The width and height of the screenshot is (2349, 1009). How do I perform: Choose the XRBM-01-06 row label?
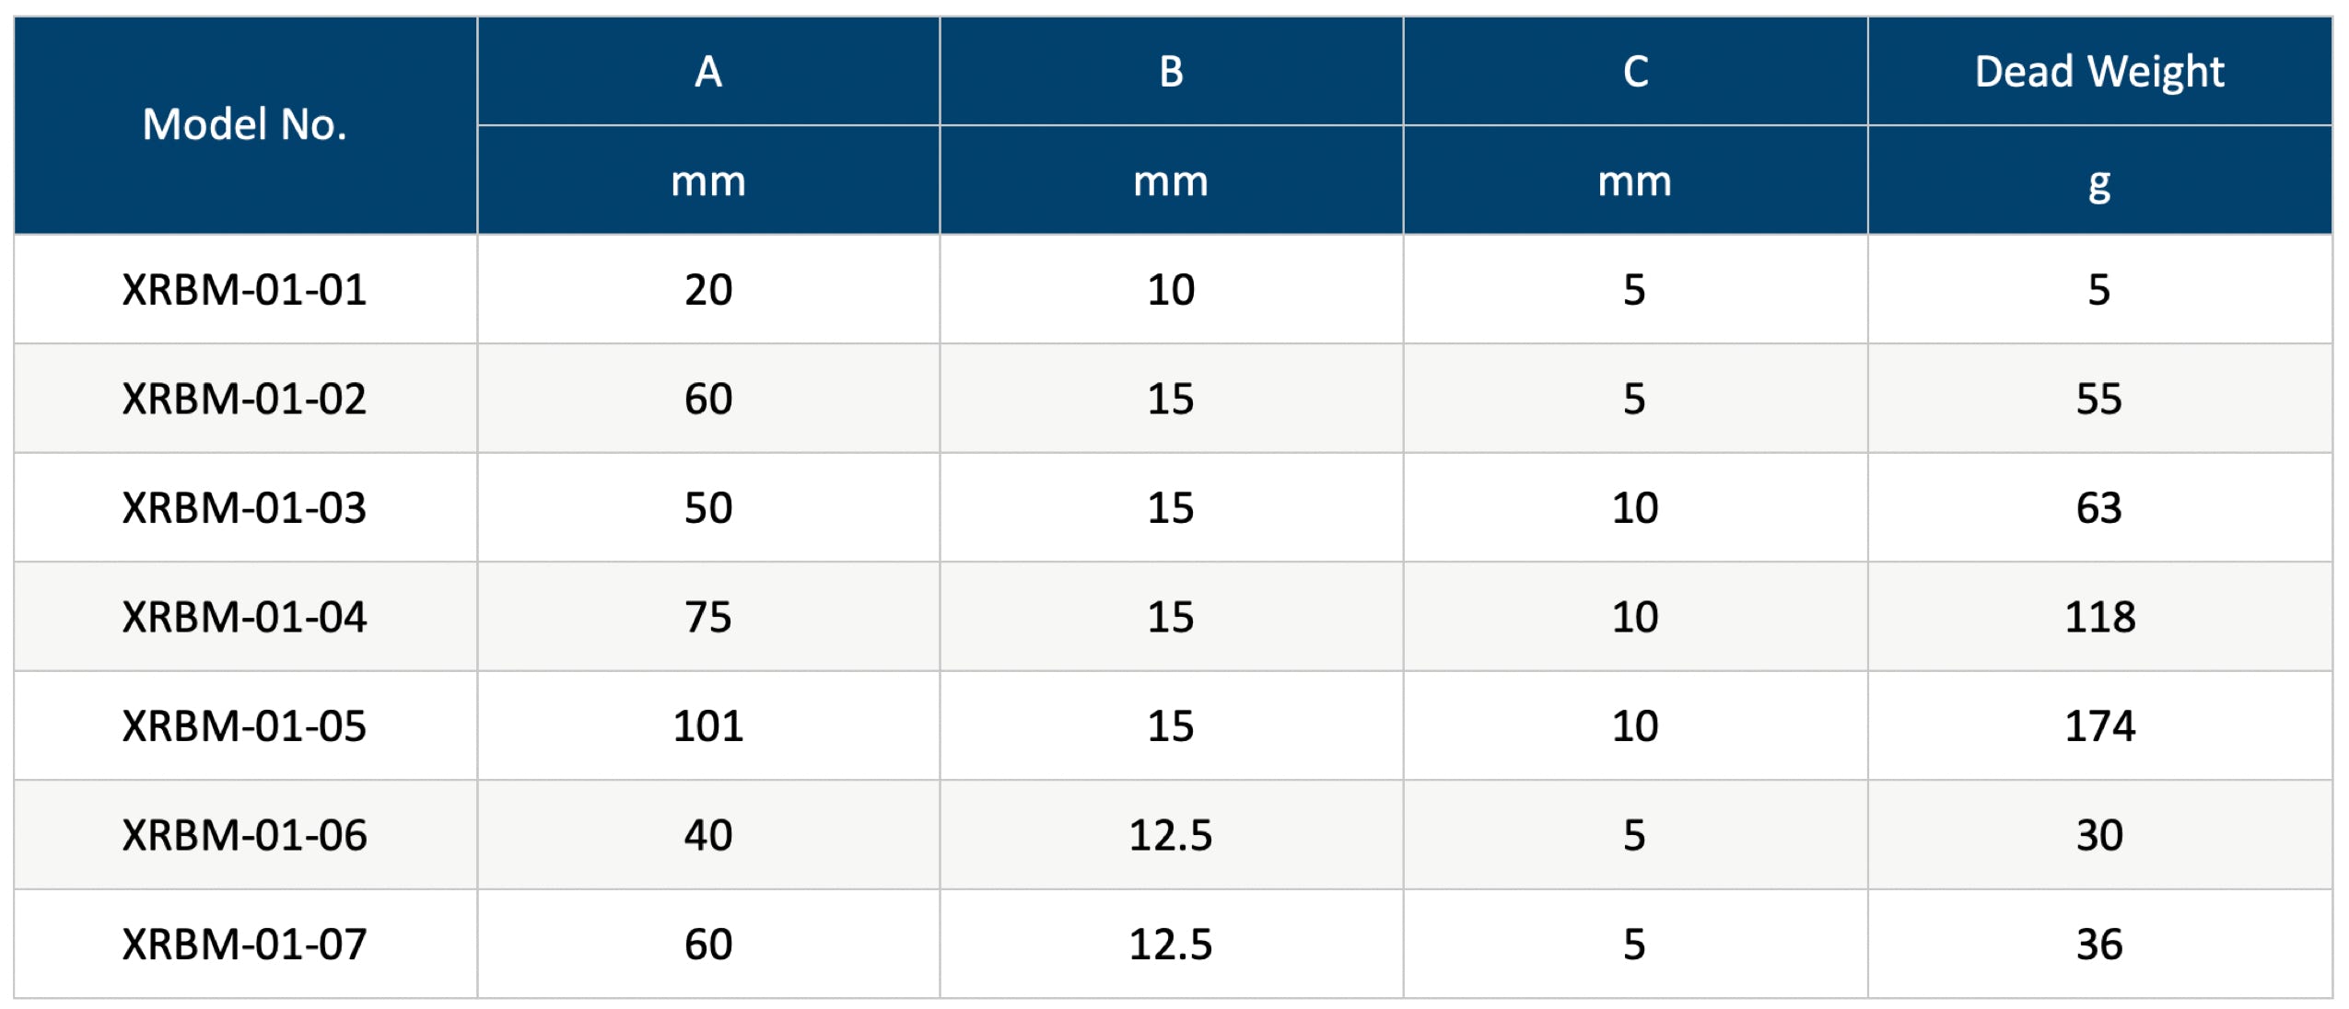coord(244,835)
